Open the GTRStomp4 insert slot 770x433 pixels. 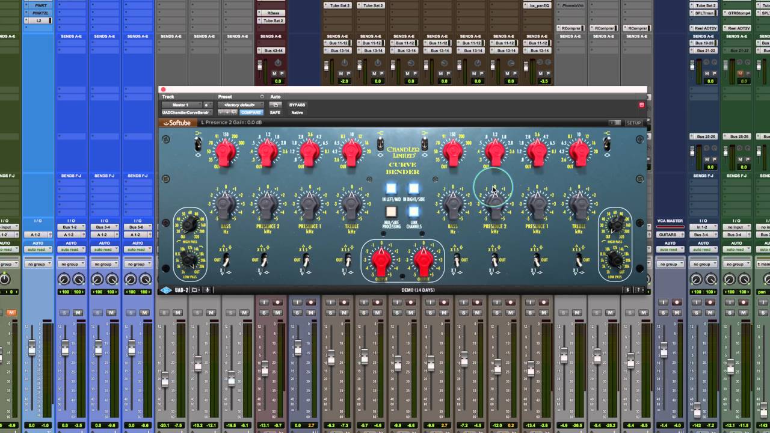point(736,13)
